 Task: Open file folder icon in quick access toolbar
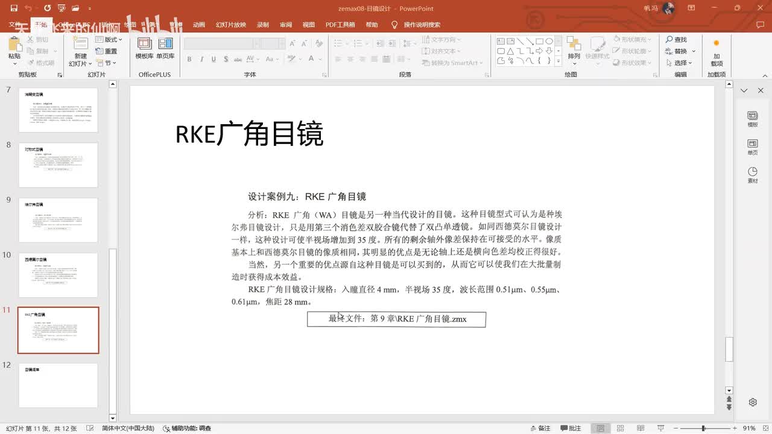click(75, 8)
